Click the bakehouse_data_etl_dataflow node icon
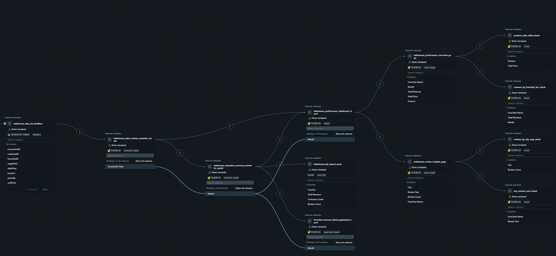Image resolution: width=556 pixels, height=256 pixels. [10, 124]
